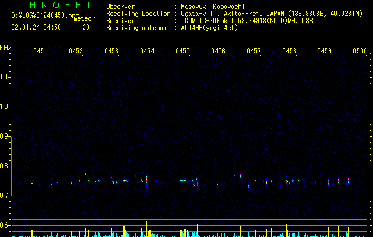373x237 pixels.
Task: Click the 0.8 kHz axis label
Action: point(5,166)
